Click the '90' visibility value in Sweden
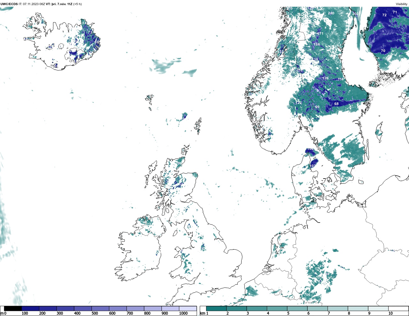 click(317, 107)
